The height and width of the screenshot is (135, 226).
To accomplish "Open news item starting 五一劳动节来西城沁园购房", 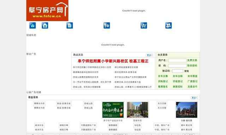I will 92,82.
